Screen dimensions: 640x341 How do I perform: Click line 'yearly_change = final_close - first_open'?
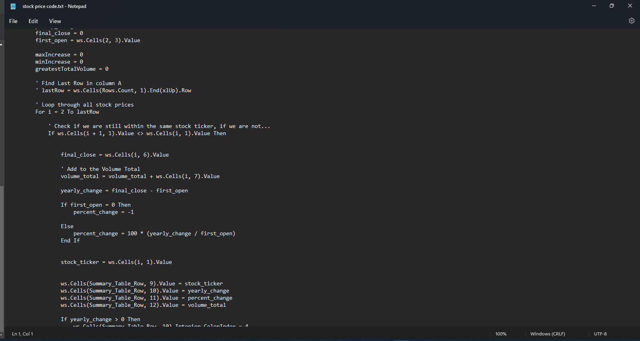coord(124,190)
